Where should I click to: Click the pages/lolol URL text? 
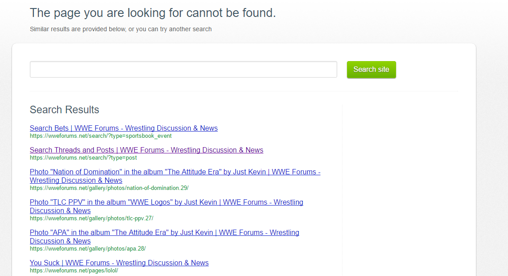point(74,271)
